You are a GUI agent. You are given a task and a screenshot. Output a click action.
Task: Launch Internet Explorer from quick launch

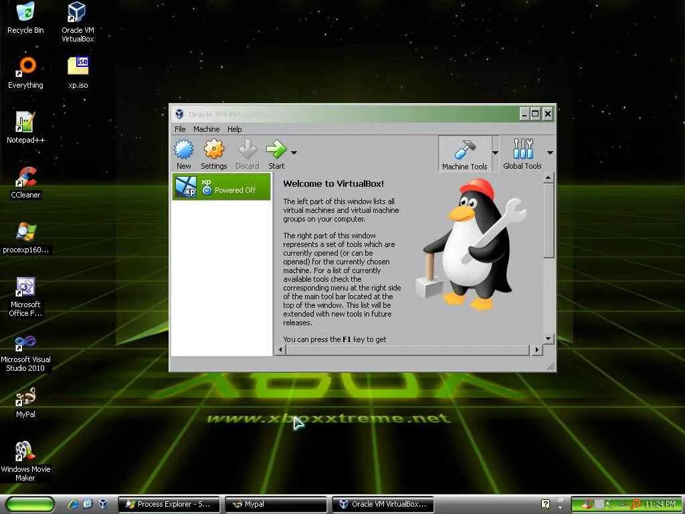click(73, 504)
